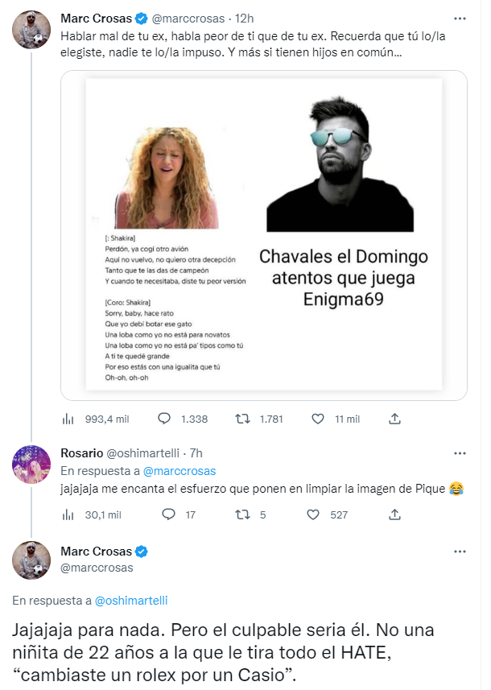The width and height of the screenshot is (491, 690).
Task: Like the main tweet with 11 mil likes
Action: 318,419
